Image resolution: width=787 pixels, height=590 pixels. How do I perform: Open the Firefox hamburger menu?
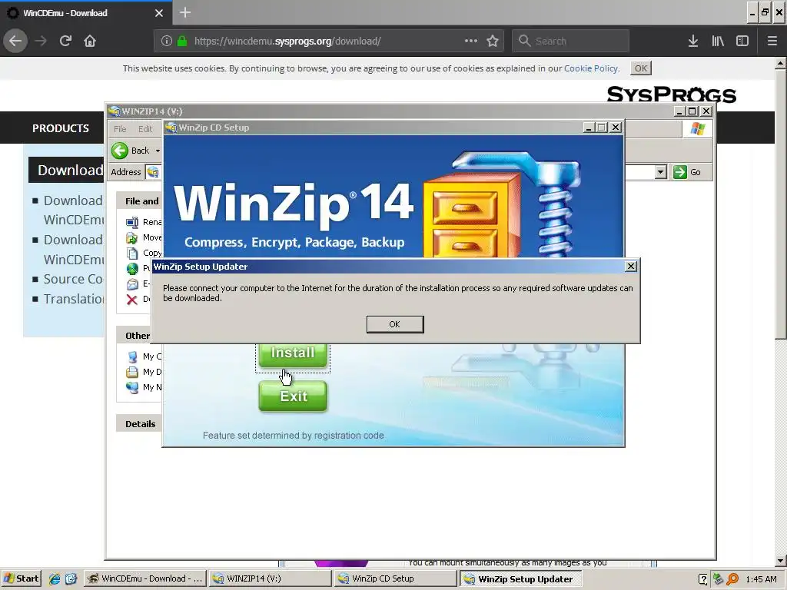[x=772, y=41]
